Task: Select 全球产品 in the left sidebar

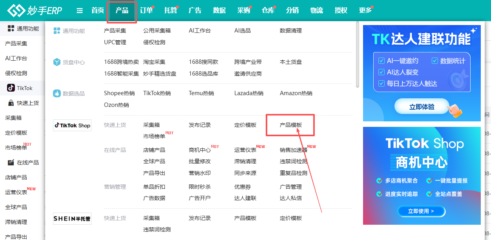Action: pyautogui.click(x=16, y=207)
